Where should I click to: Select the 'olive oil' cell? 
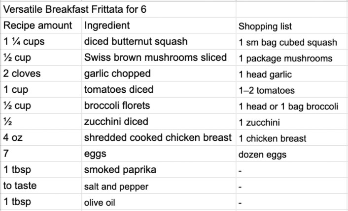pos(159,202)
